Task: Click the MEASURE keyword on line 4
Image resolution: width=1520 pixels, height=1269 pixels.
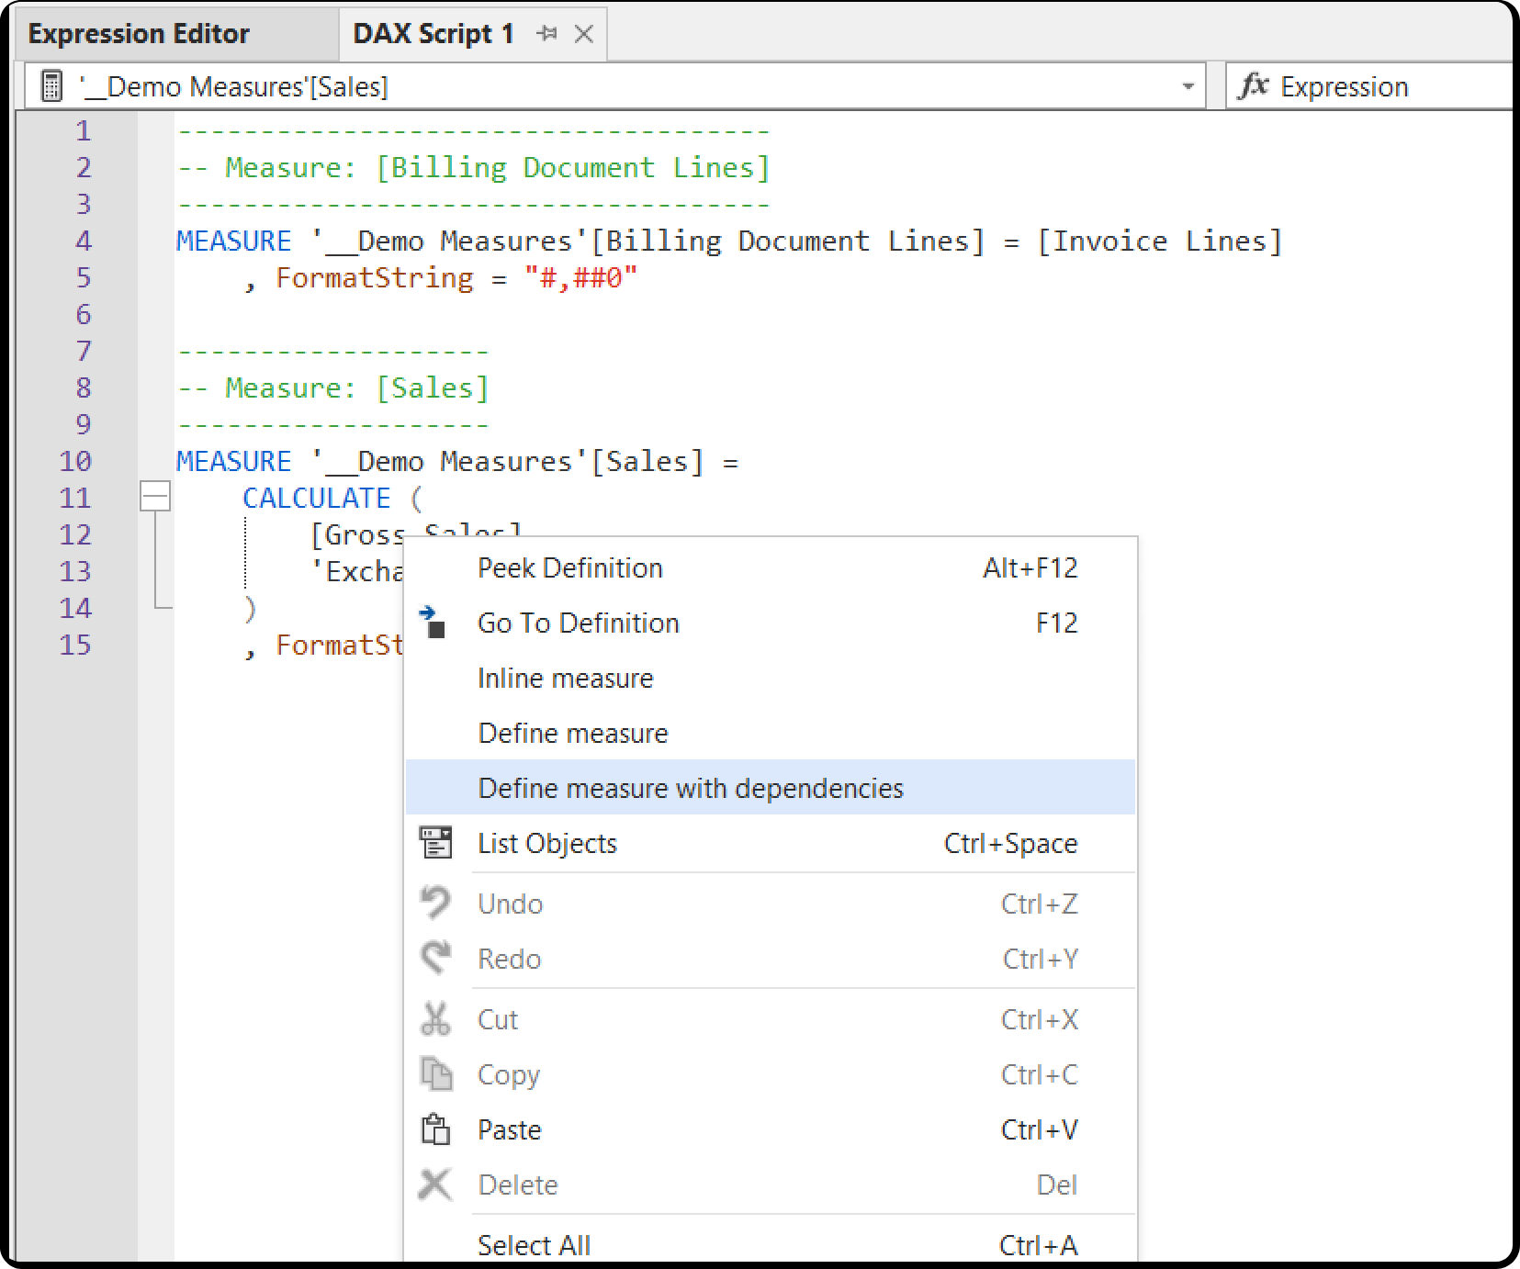Action: pos(233,241)
